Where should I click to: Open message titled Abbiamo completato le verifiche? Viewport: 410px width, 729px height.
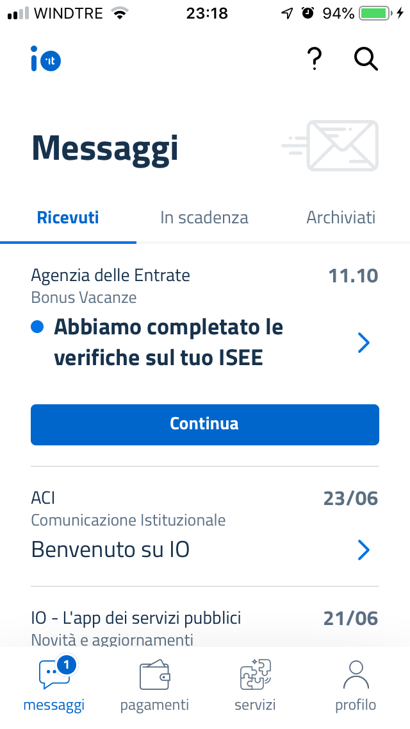click(168, 343)
